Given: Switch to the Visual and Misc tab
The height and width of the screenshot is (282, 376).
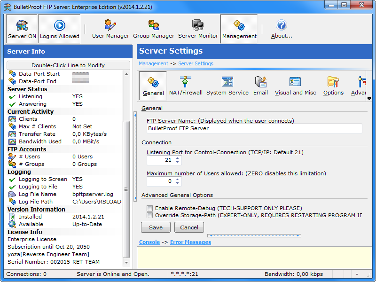Looking at the screenshot, I should coord(295,86).
